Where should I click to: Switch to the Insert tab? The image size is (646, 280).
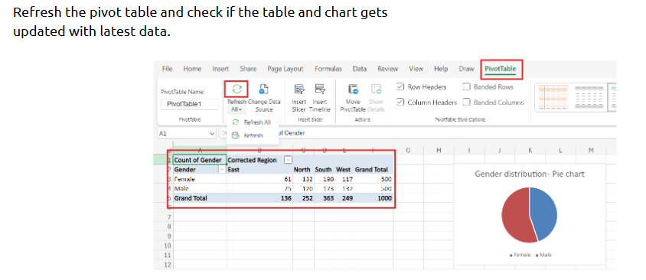(x=220, y=69)
